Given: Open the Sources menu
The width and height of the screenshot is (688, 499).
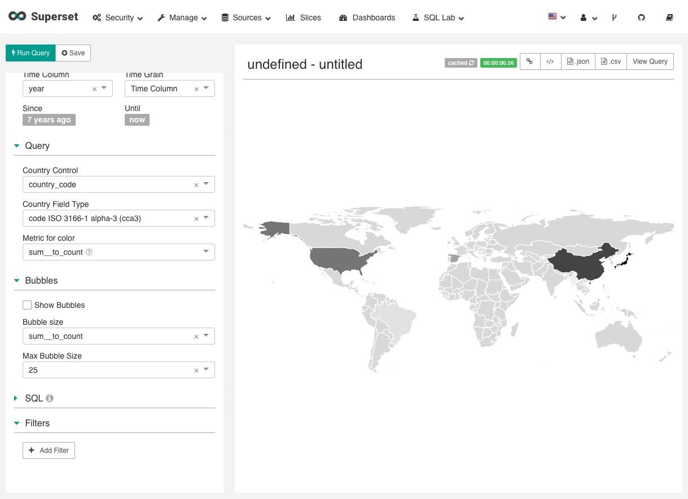Looking at the screenshot, I should pyautogui.click(x=246, y=17).
